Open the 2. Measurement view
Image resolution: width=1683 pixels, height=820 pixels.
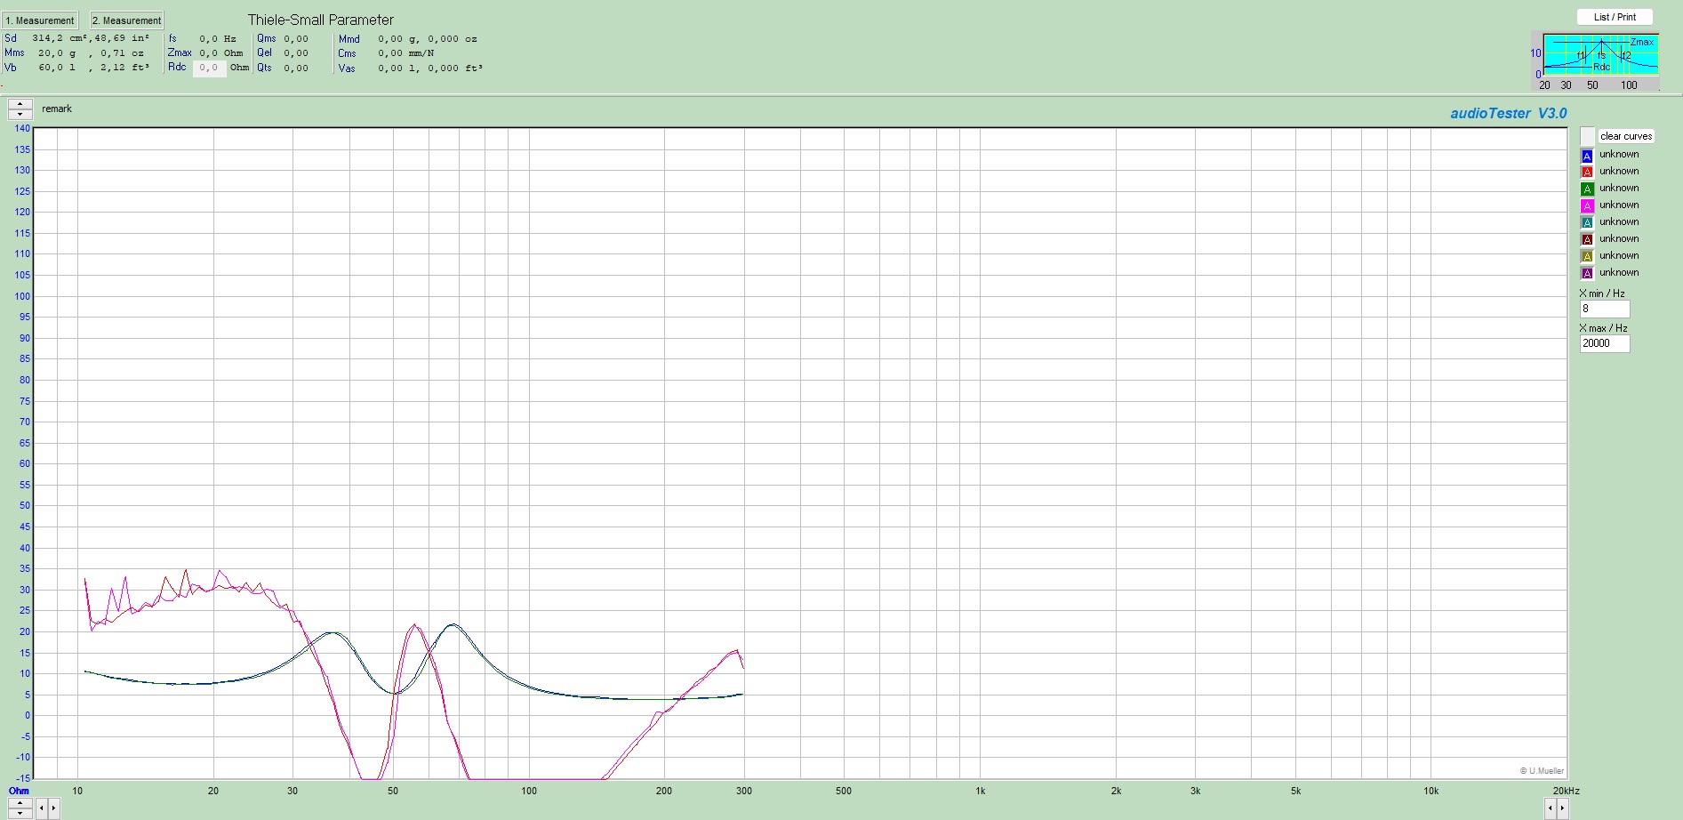point(127,20)
